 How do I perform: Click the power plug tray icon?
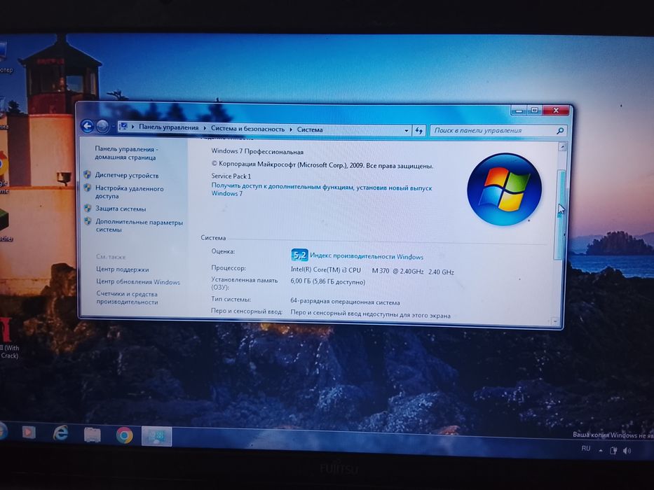coord(613,450)
